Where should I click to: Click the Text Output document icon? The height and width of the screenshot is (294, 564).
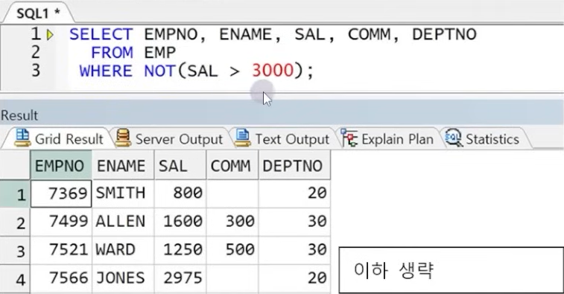(x=242, y=138)
